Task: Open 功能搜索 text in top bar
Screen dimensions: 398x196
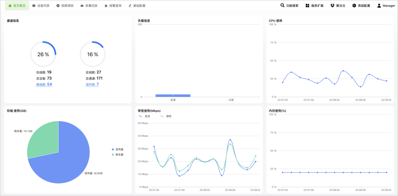Action: [292, 6]
